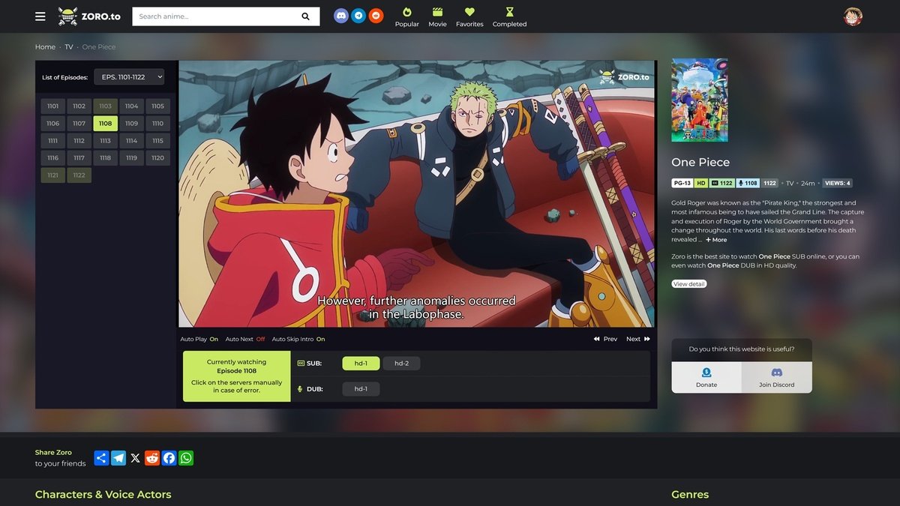900x506 pixels.
Task: Open the Telegram link in header
Action: coord(358,16)
